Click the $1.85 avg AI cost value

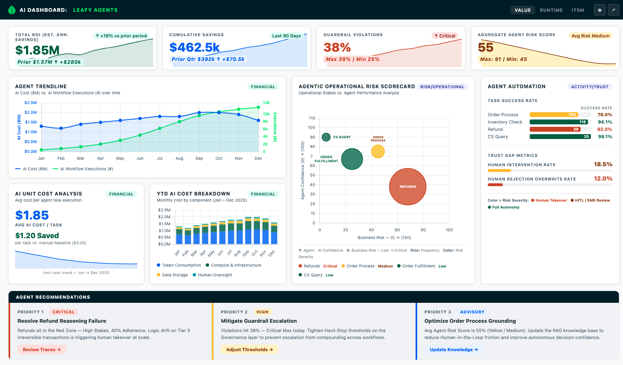click(x=32, y=215)
